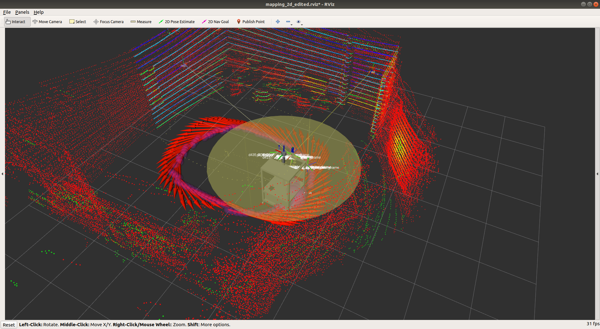Image resolution: width=600 pixels, height=329 pixels.
Task: Open the minus remove-tool dropdown
Action: (x=289, y=22)
